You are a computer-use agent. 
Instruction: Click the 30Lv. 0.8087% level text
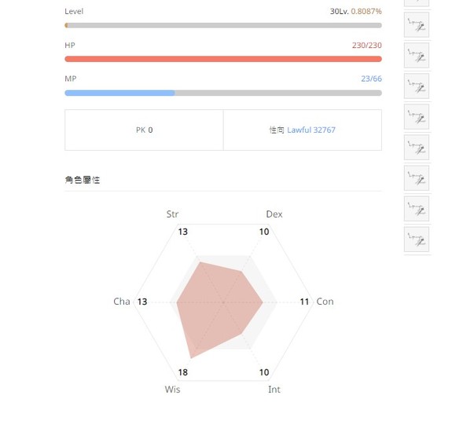(x=355, y=12)
